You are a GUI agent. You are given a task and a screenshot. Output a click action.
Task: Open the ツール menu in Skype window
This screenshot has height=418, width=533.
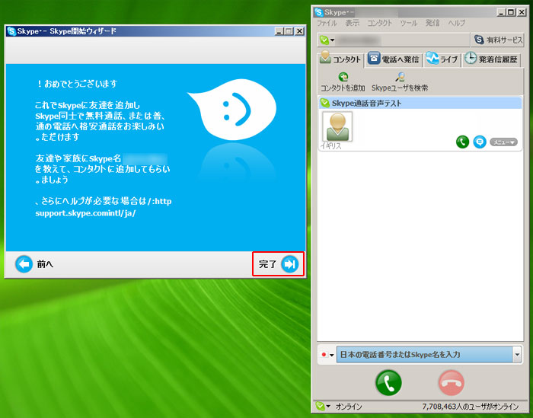(408, 23)
